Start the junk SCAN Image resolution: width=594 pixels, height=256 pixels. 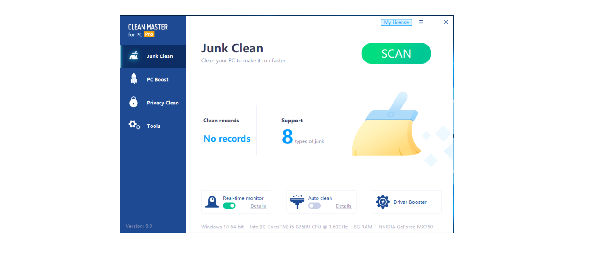tap(396, 53)
